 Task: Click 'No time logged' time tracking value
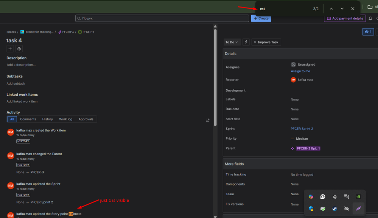click(x=302, y=174)
